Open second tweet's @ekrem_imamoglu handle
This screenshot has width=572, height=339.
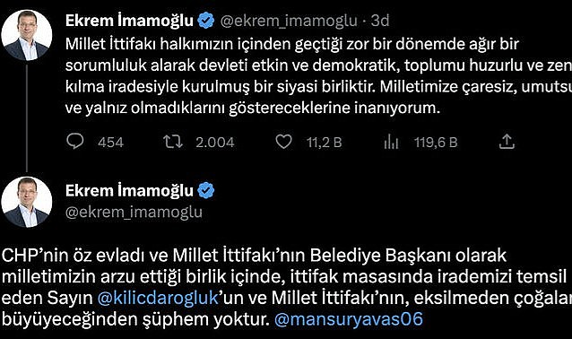click(134, 212)
